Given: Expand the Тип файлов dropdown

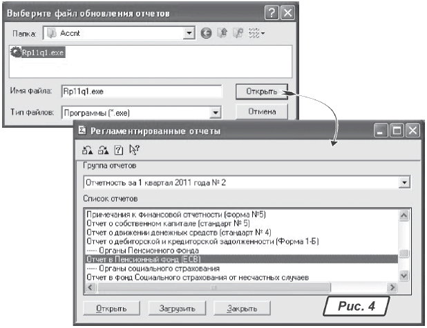Looking at the screenshot, I should (x=215, y=112).
